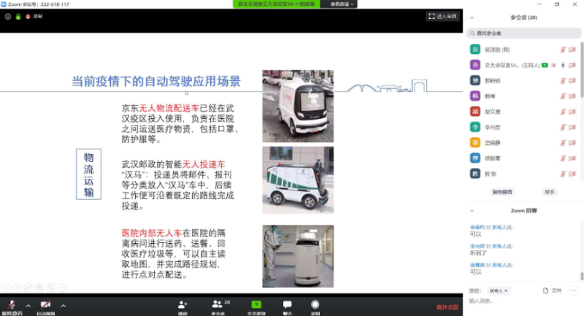Screen dimensions: 584x316
Task: Click the green screen-sharing notice banner
Action: click(x=277, y=4)
